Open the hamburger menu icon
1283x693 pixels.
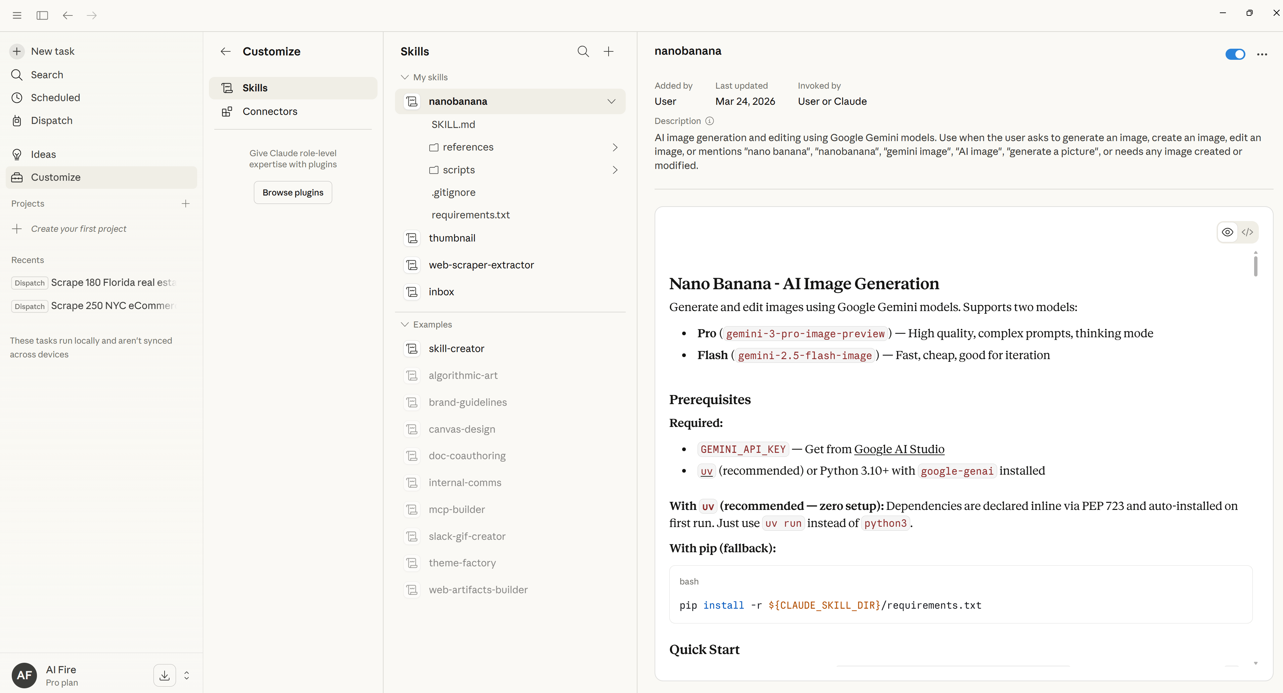17,15
